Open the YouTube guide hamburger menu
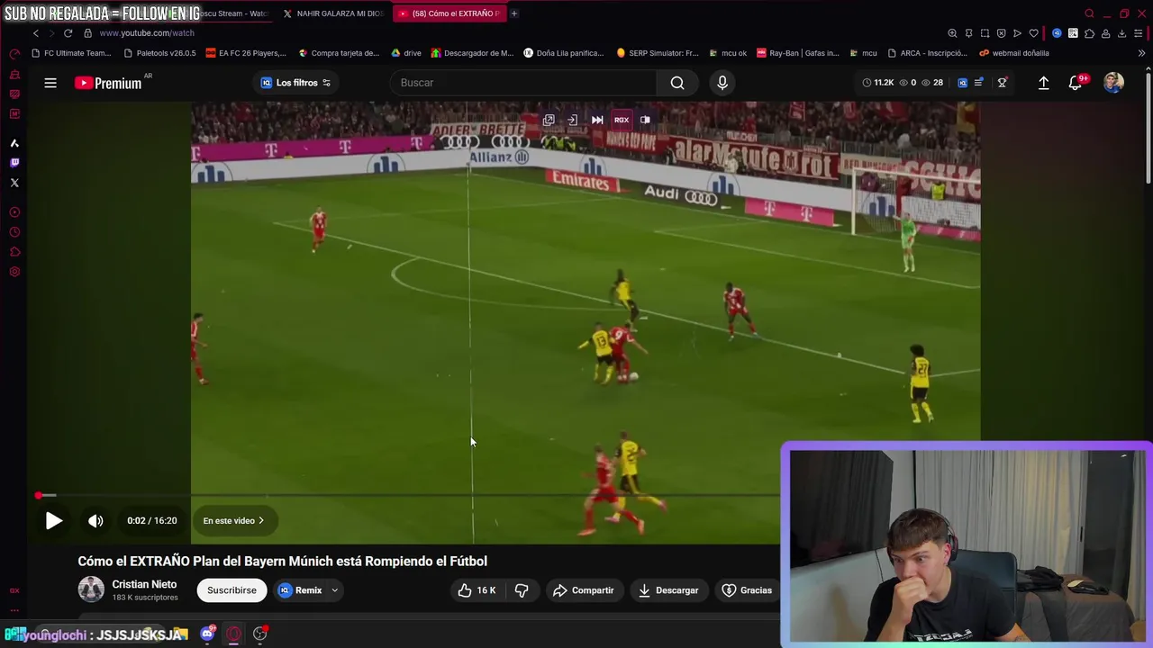This screenshot has height=648, width=1153. coord(50,83)
